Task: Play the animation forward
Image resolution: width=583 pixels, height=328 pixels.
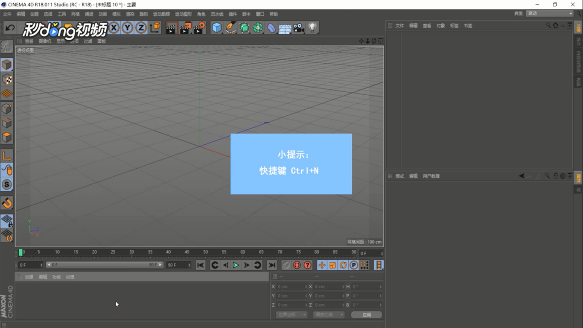Action: pos(236,265)
